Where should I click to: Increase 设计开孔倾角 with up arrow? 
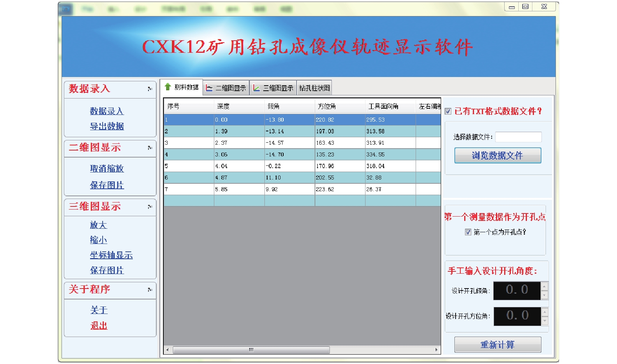(545, 287)
